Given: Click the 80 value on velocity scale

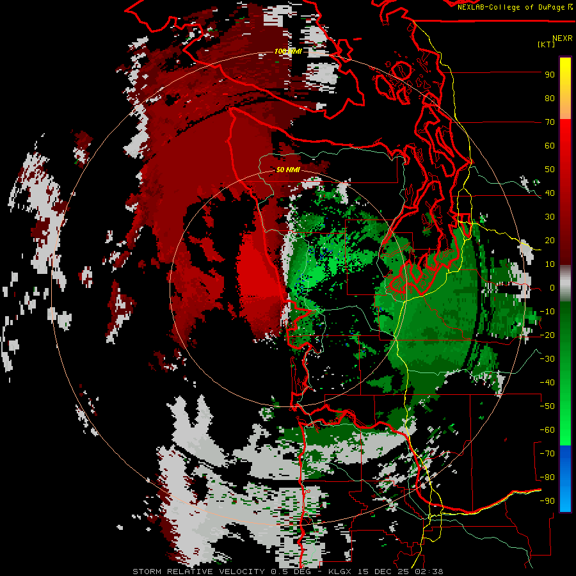Looking at the screenshot, I should [x=550, y=99].
